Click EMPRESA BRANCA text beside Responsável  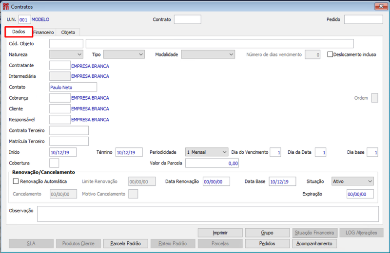(x=90, y=119)
